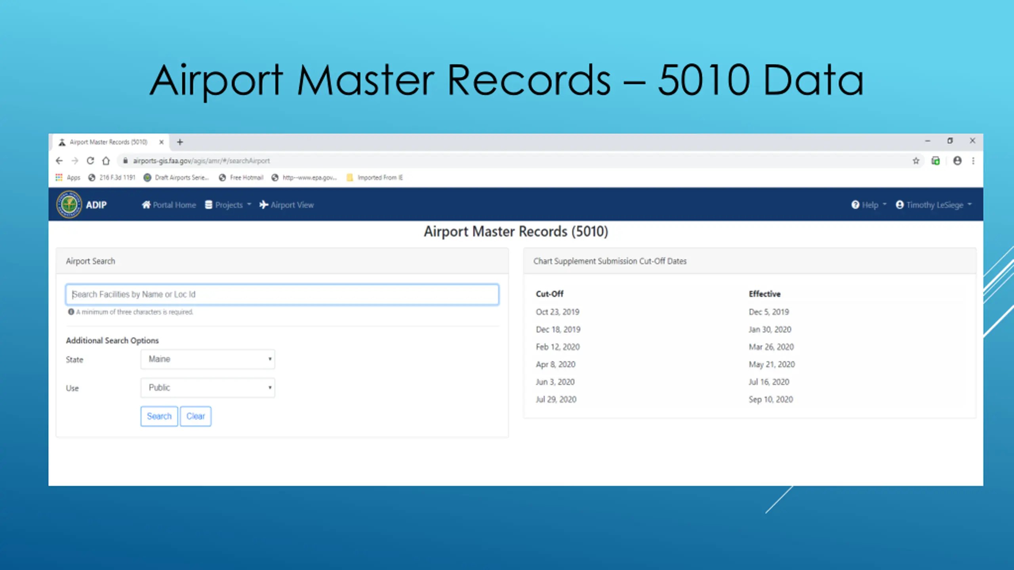Viewport: 1014px width, 570px height.
Task: Open the Use dropdown showing Public
Action: [x=208, y=388]
